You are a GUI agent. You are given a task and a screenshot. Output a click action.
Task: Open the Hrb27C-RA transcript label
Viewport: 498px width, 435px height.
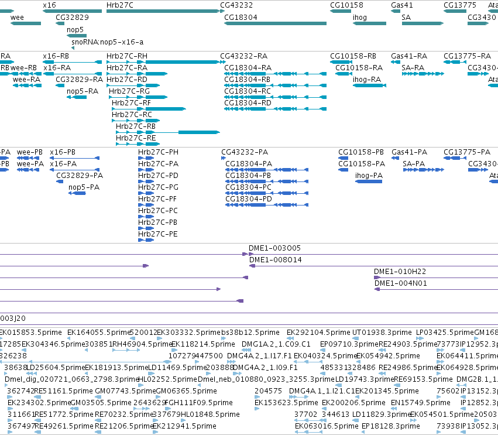coord(127,68)
